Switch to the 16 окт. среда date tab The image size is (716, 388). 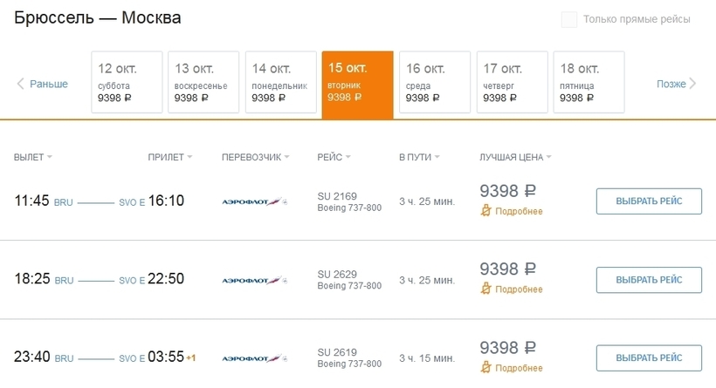(x=435, y=82)
